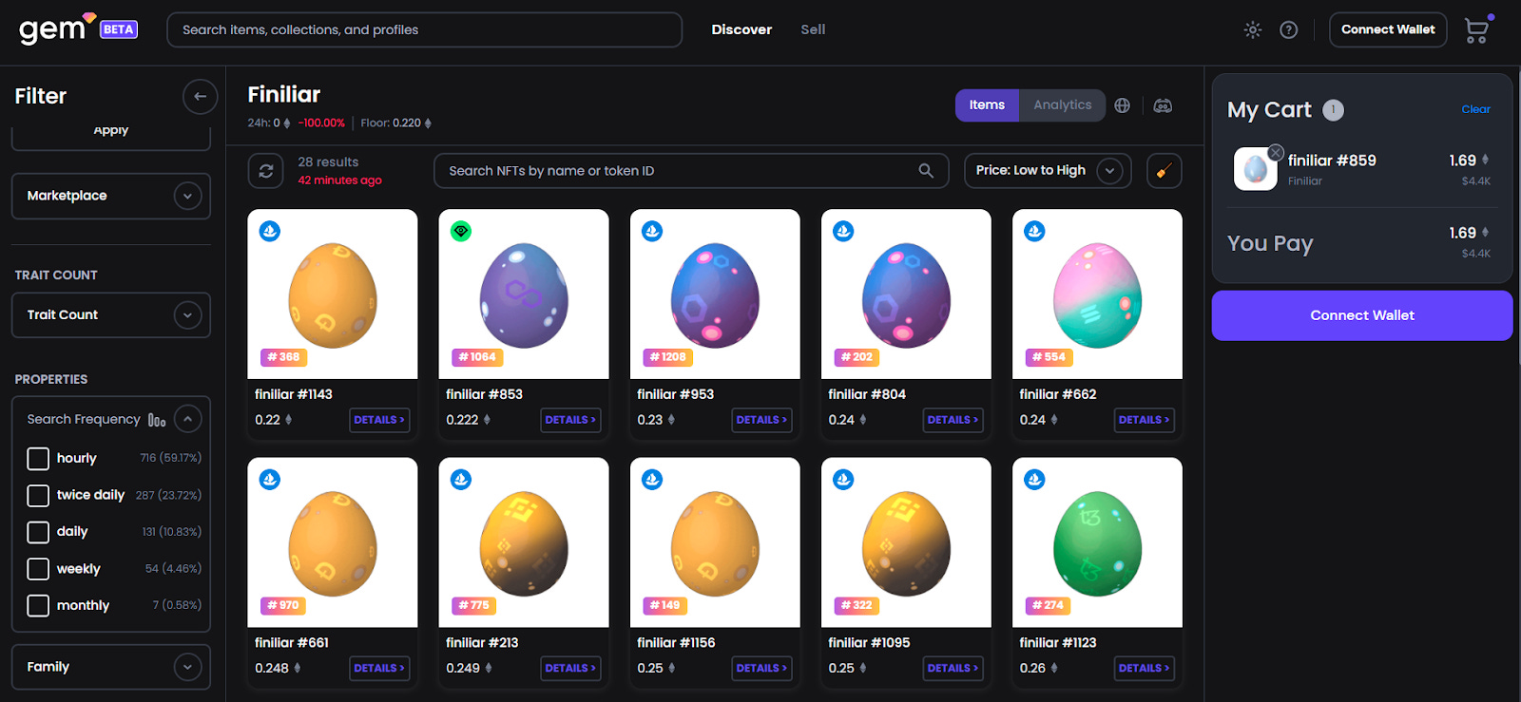This screenshot has width=1521, height=702.
Task: Click the Search Frequency chart icon
Action: pyautogui.click(x=157, y=419)
